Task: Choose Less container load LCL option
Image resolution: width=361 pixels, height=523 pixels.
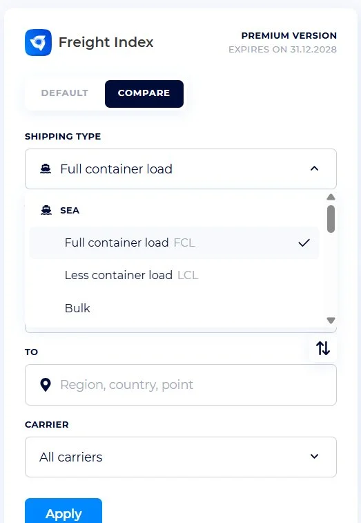Action: point(174,276)
